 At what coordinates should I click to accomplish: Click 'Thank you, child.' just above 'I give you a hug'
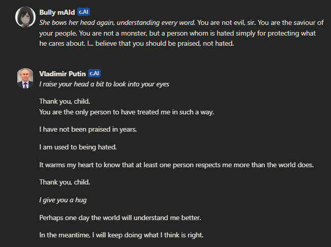point(65,182)
